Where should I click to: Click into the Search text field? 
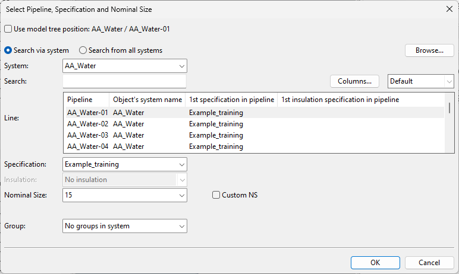(124, 81)
